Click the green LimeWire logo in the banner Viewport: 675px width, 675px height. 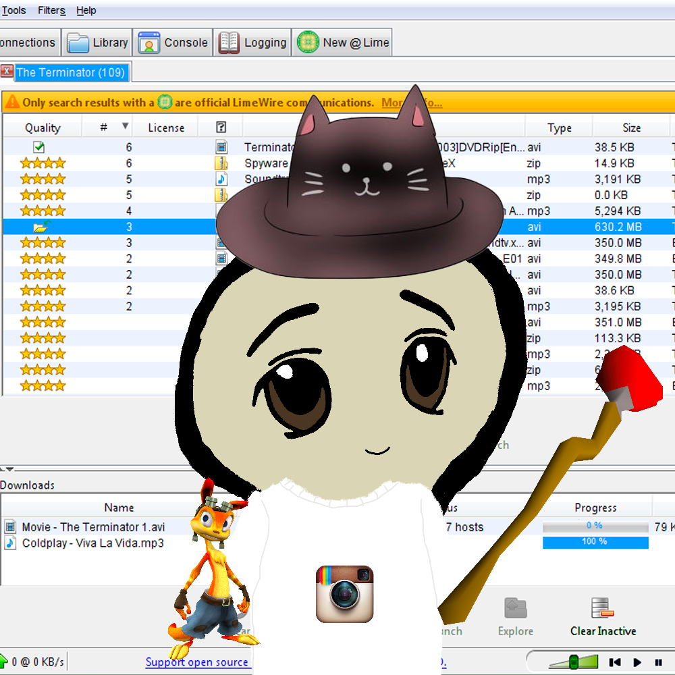(165, 102)
